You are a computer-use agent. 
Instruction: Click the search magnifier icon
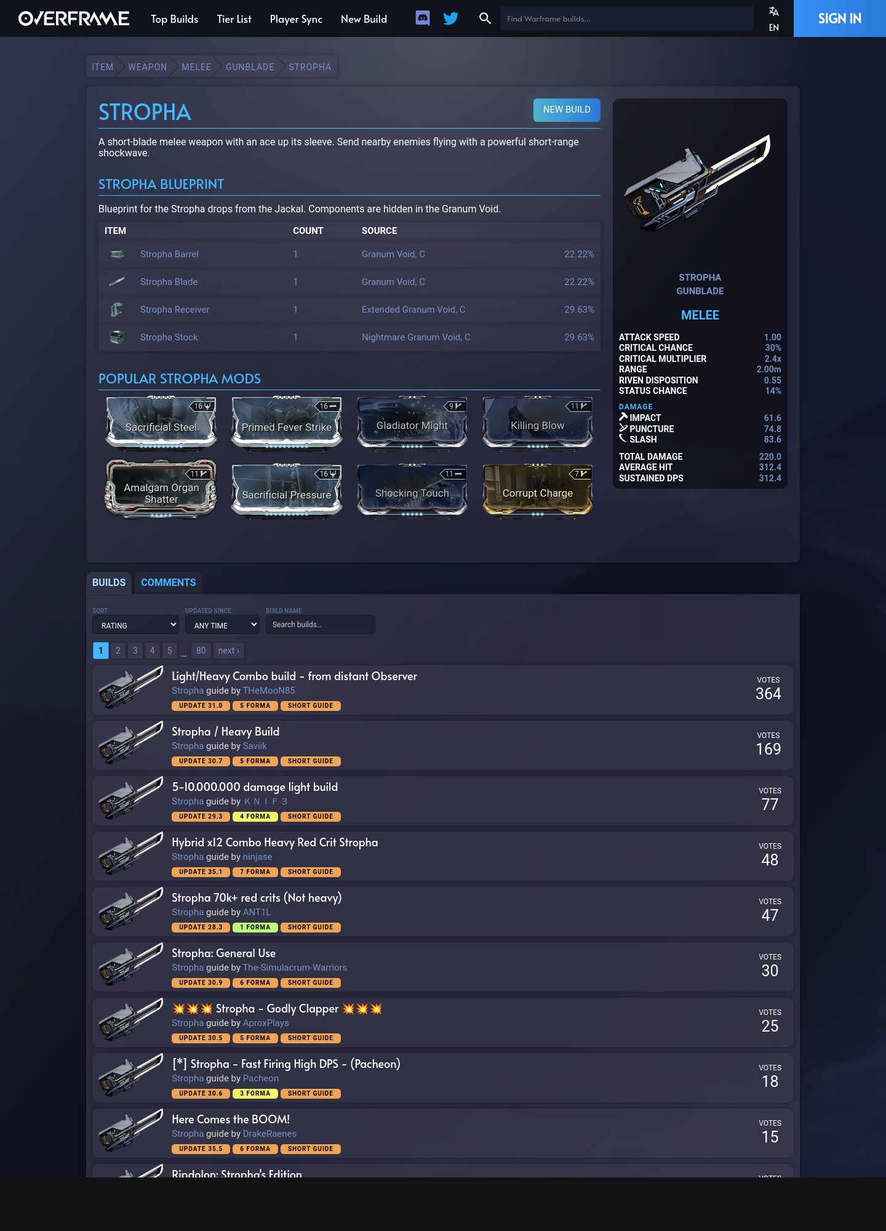point(485,18)
